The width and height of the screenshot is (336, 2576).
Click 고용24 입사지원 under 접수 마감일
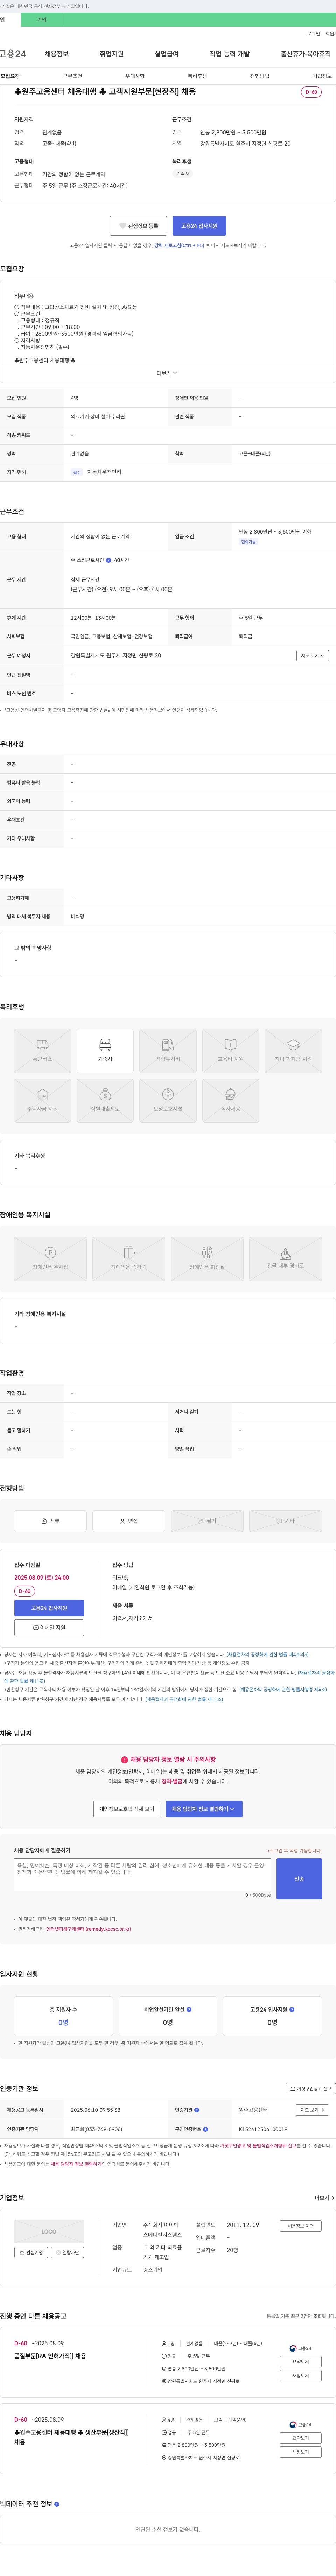point(49,1608)
